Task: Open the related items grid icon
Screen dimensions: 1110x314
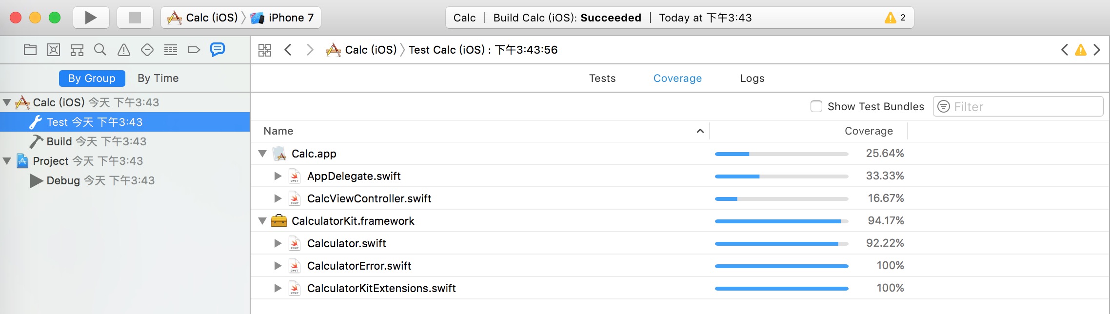Action: (265, 50)
